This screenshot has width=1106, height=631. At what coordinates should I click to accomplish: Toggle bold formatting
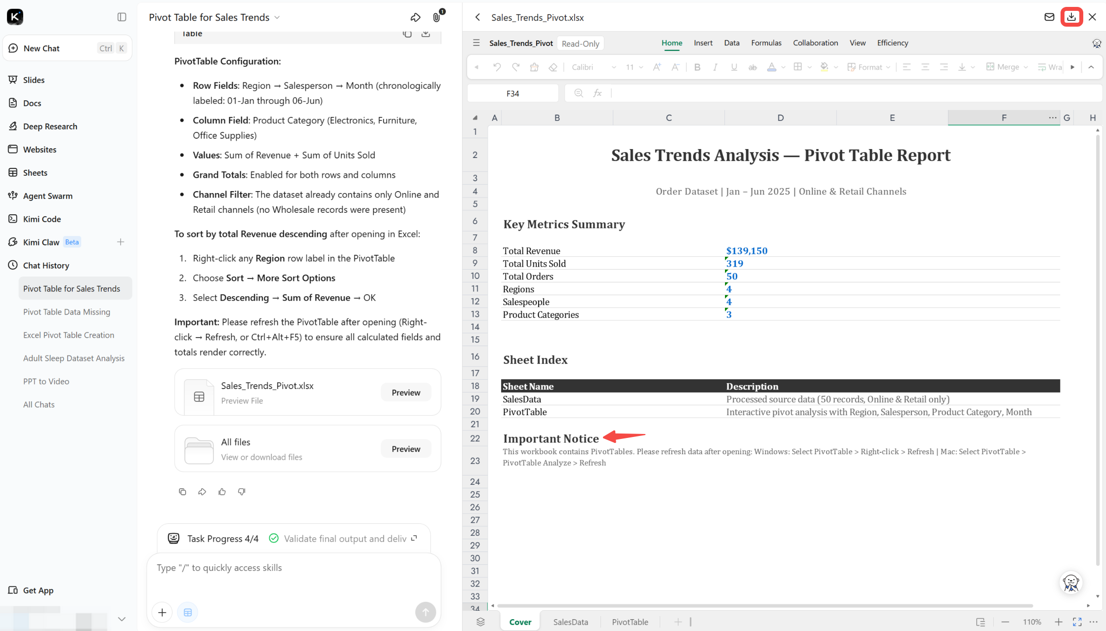[x=697, y=67]
